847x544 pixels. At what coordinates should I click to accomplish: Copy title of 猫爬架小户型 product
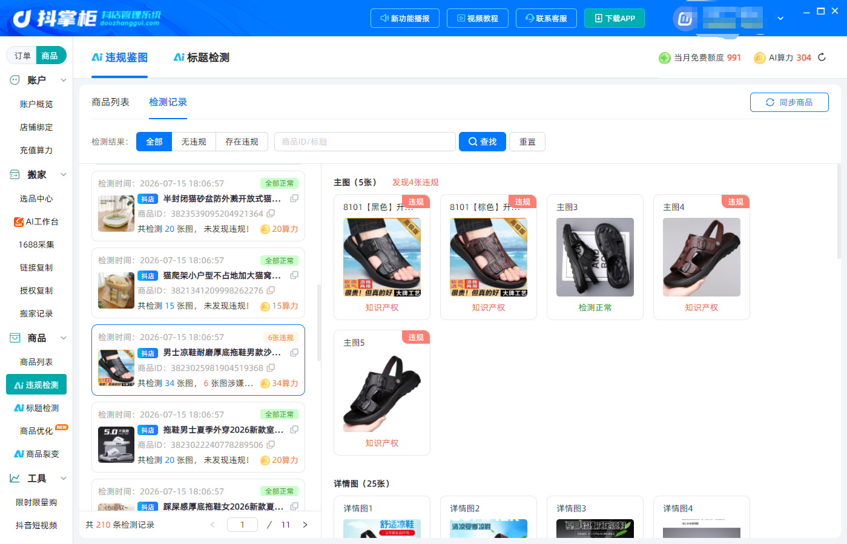(x=294, y=275)
